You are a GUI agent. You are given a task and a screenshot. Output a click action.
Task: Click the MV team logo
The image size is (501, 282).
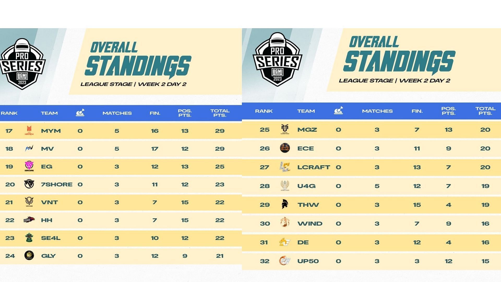(29, 149)
